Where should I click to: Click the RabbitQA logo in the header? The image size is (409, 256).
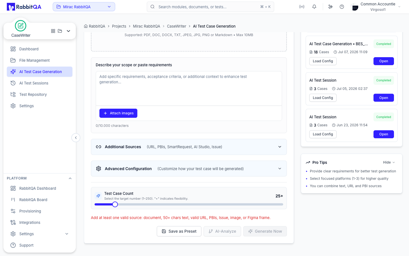coord(24,7)
